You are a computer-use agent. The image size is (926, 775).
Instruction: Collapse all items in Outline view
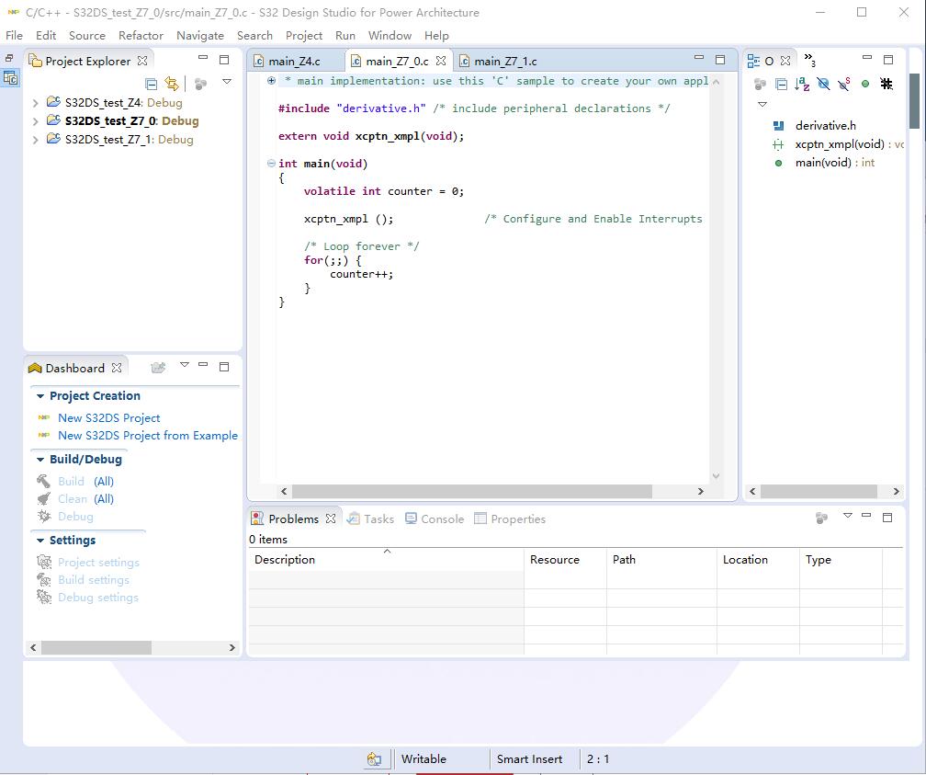point(781,85)
